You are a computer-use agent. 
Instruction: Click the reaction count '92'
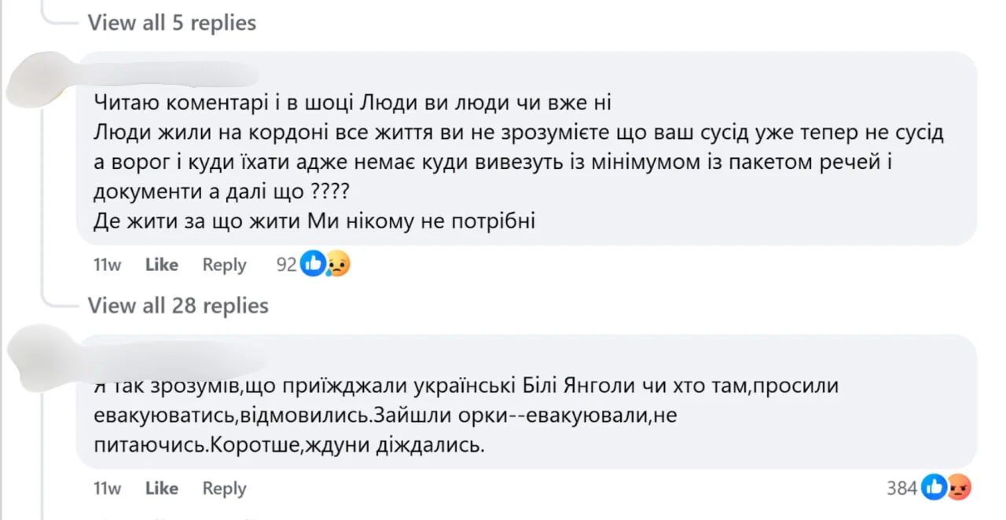pos(286,265)
